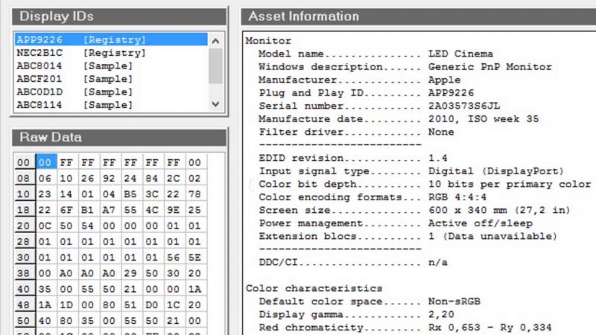
Task: Click the Monitor heading in Asset Information
Action: tap(268, 41)
